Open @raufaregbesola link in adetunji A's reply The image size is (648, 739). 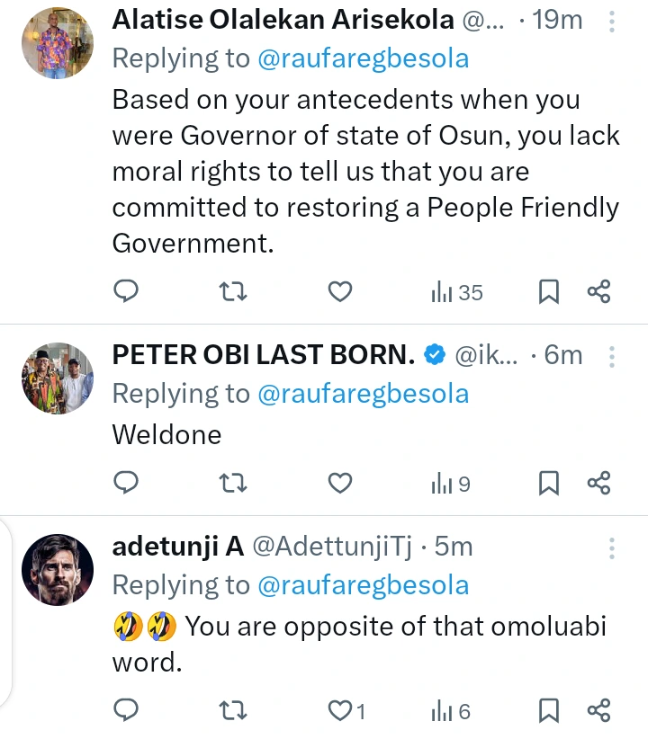coord(363,585)
